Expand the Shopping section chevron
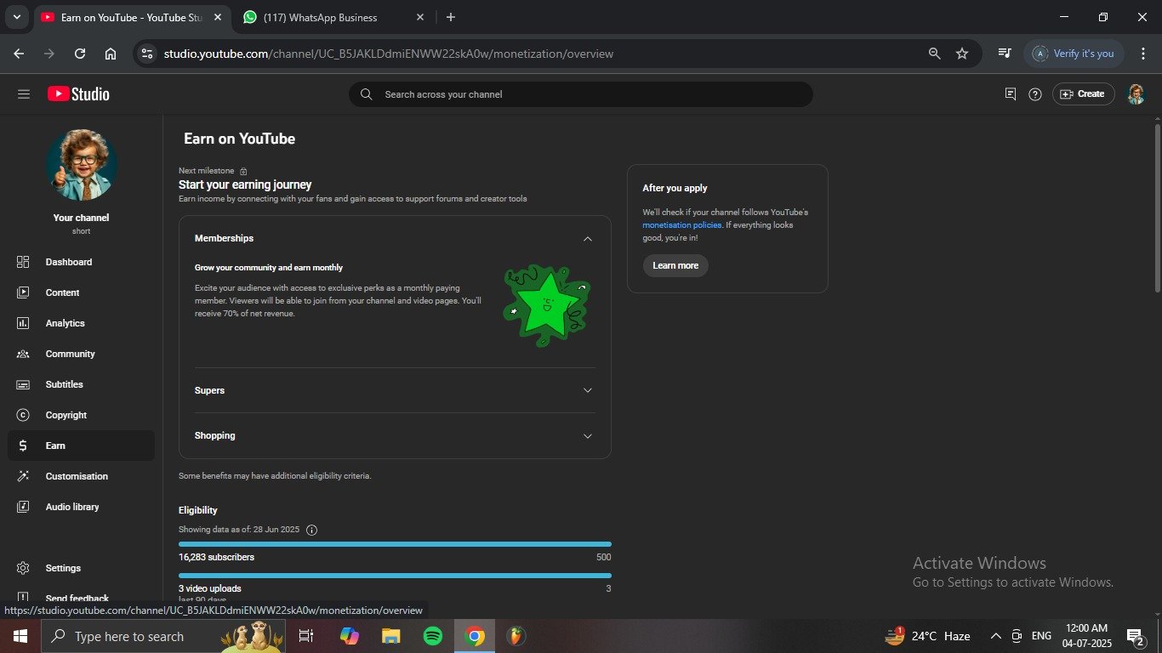Image resolution: width=1162 pixels, height=653 pixels. [587, 435]
